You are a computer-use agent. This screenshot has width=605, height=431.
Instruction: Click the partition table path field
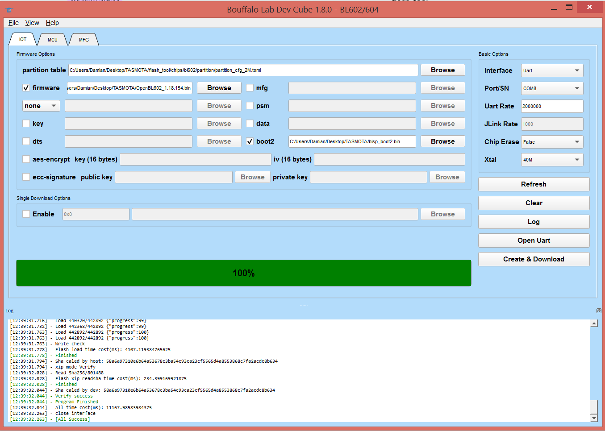pyautogui.click(x=243, y=70)
